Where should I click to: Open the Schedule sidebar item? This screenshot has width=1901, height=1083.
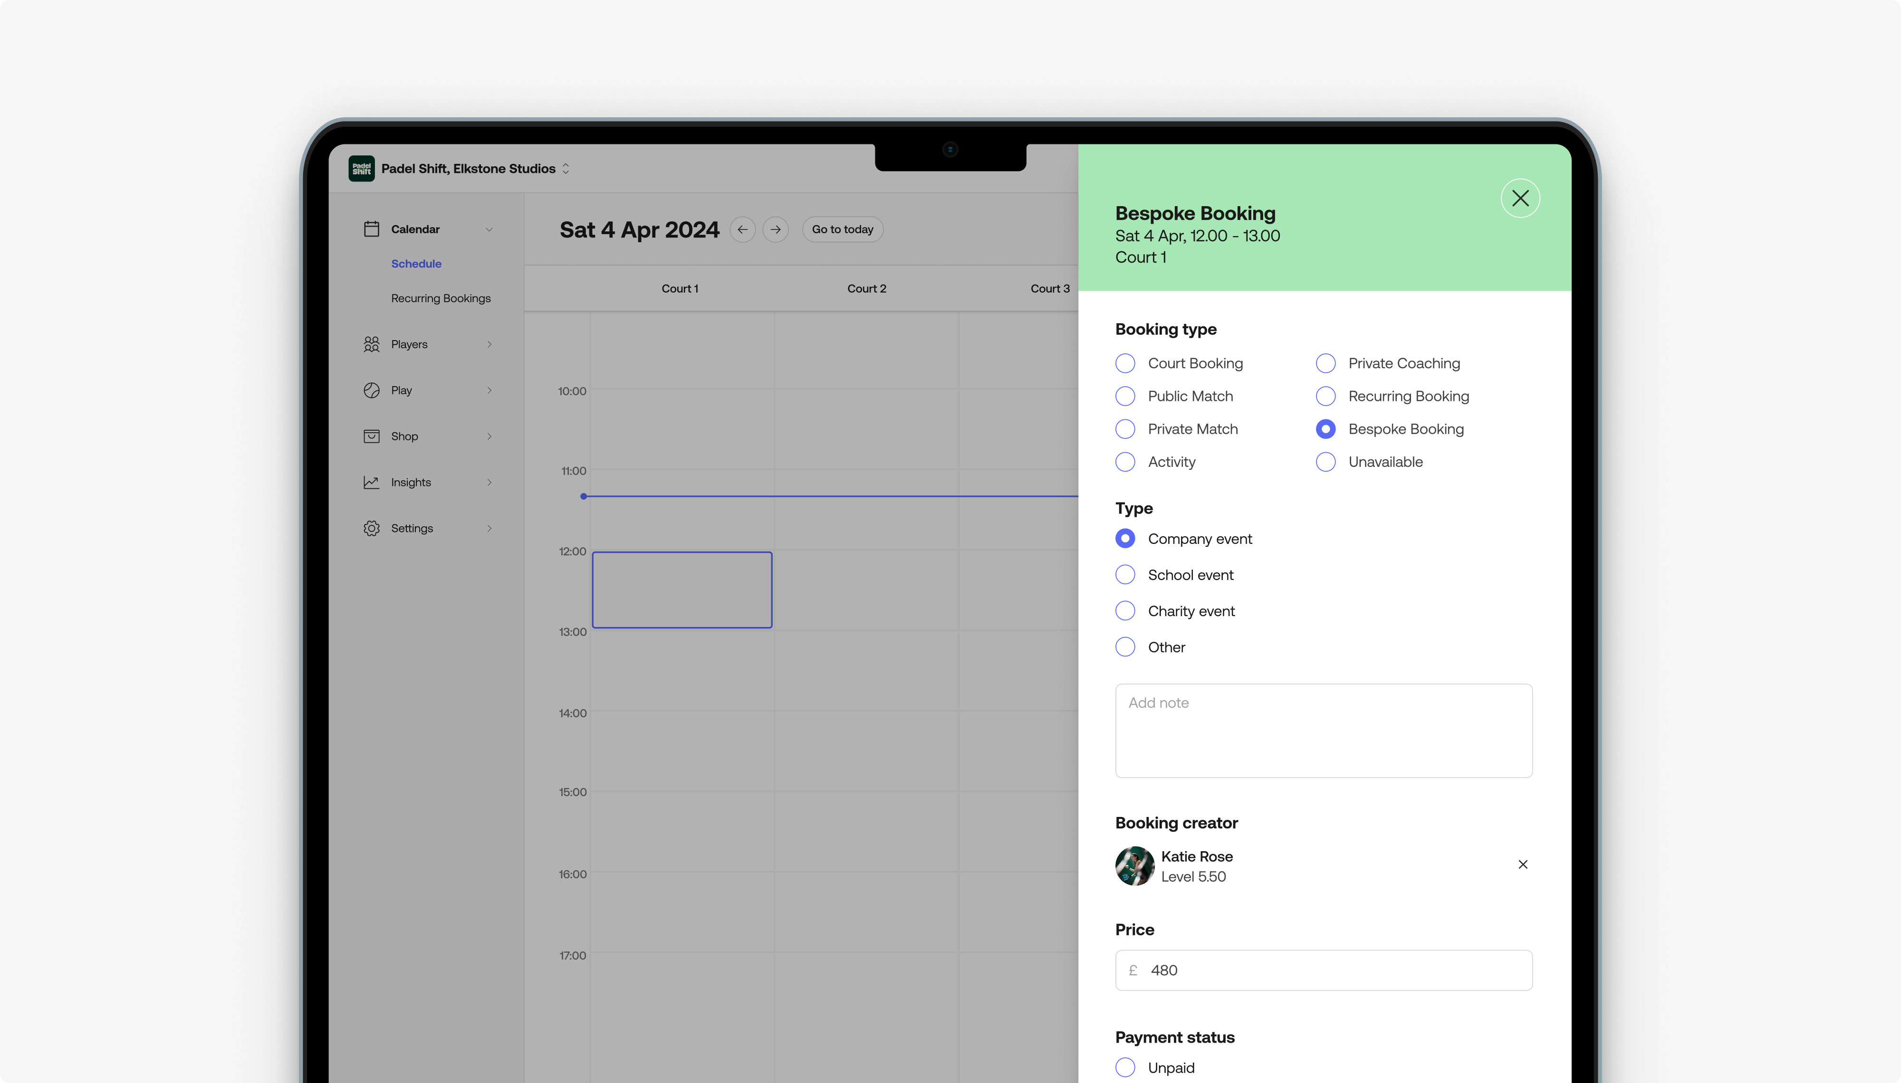(416, 264)
